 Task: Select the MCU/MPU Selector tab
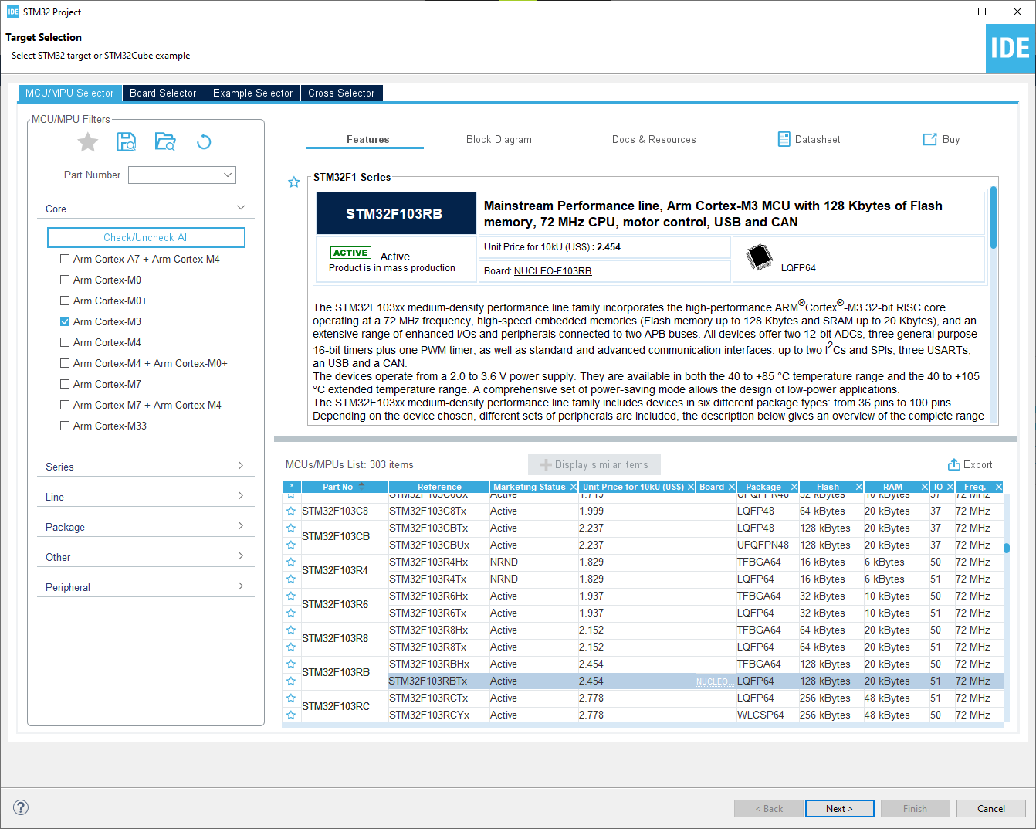[x=69, y=93]
